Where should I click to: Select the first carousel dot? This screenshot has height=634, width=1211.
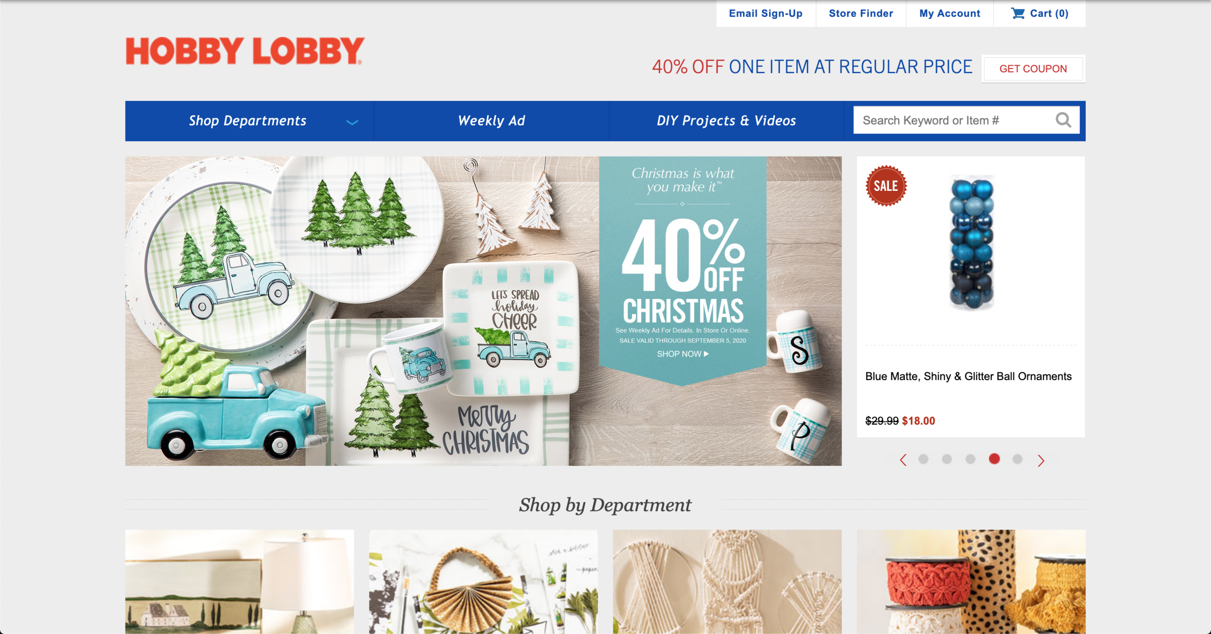[x=923, y=459]
